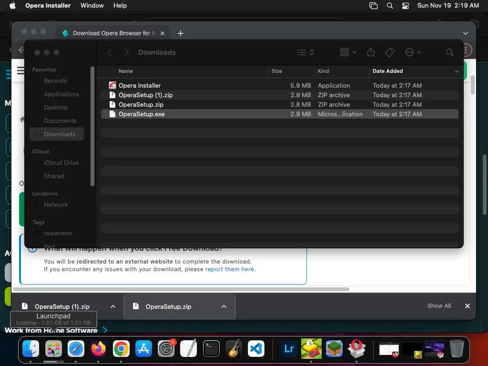Click the Finder Share toolbar icon

[x=371, y=52]
